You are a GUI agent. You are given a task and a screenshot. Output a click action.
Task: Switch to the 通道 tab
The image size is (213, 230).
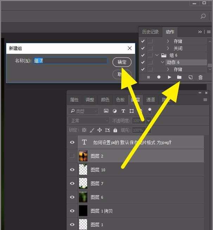pos(151,100)
